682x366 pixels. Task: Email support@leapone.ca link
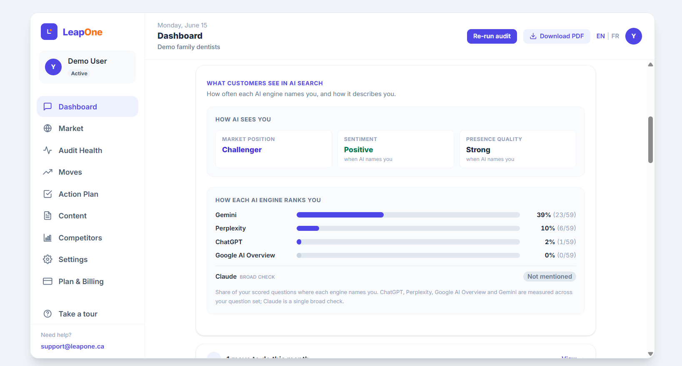[72, 346]
